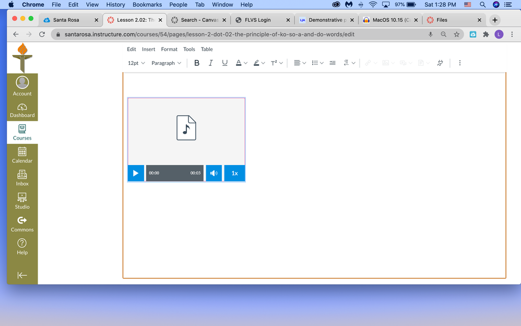Open Commons from the sidebar
521x326 pixels.
coord(22,224)
